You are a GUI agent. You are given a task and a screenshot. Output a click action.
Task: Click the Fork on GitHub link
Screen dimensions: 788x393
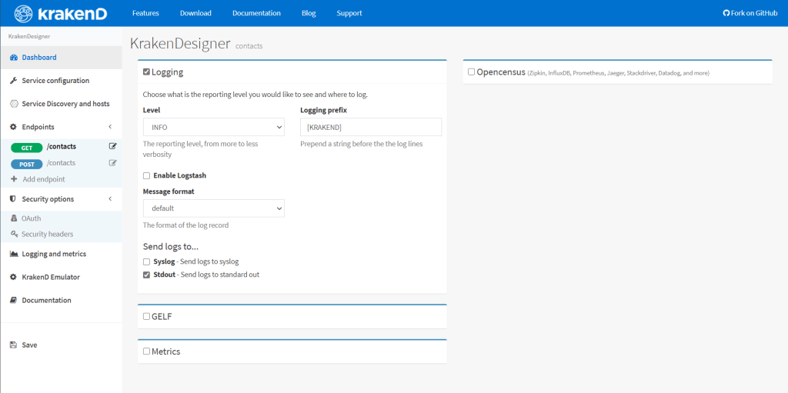pyautogui.click(x=750, y=13)
